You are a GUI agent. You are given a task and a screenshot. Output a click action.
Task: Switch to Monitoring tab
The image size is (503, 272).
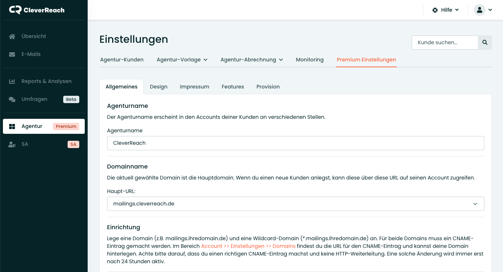click(310, 60)
